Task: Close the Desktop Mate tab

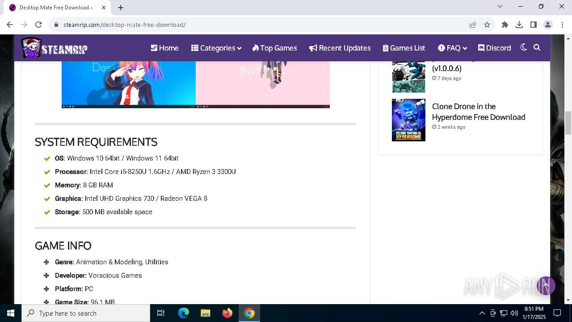Action: click(104, 8)
